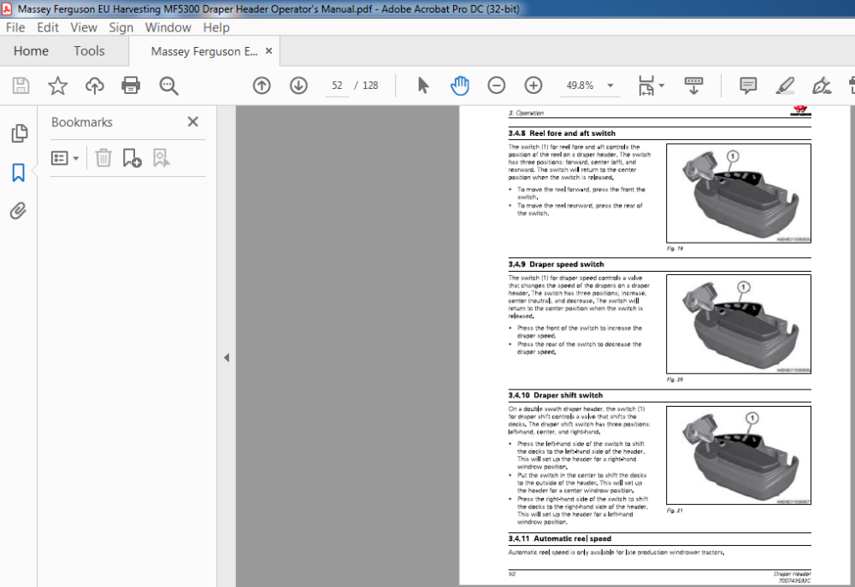
Task: Click heading '3.4.8 Reel fore and aft switch'
Action: (x=562, y=133)
